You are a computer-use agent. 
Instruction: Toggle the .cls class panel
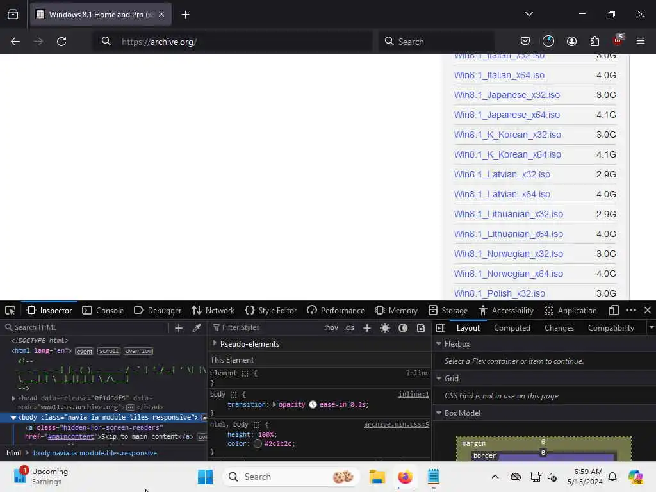tap(349, 327)
